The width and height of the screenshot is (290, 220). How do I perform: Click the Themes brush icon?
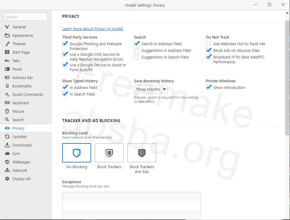[x=7, y=44]
